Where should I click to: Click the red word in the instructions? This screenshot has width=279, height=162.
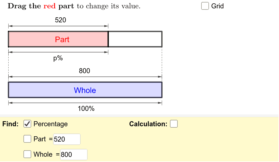(49, 6)
